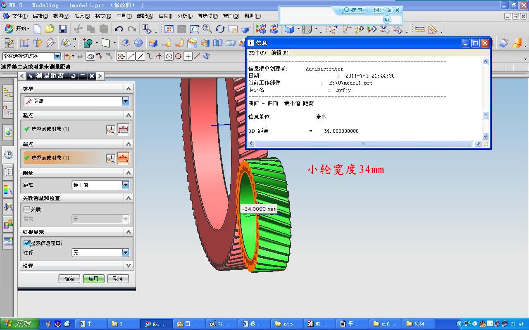529x330 pixels.
Task: Select the Pan hand icon
Action: (x=233, y=29)
